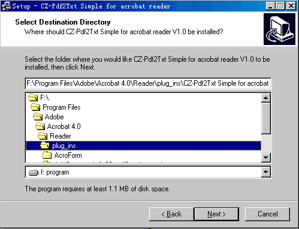
Task: Cancel the setup wizard
Action: click(267, 214)
